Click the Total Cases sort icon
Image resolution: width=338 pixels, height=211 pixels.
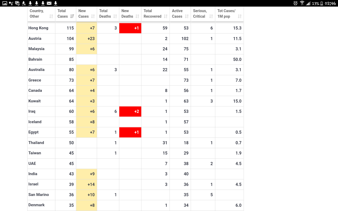pos(72,16)
